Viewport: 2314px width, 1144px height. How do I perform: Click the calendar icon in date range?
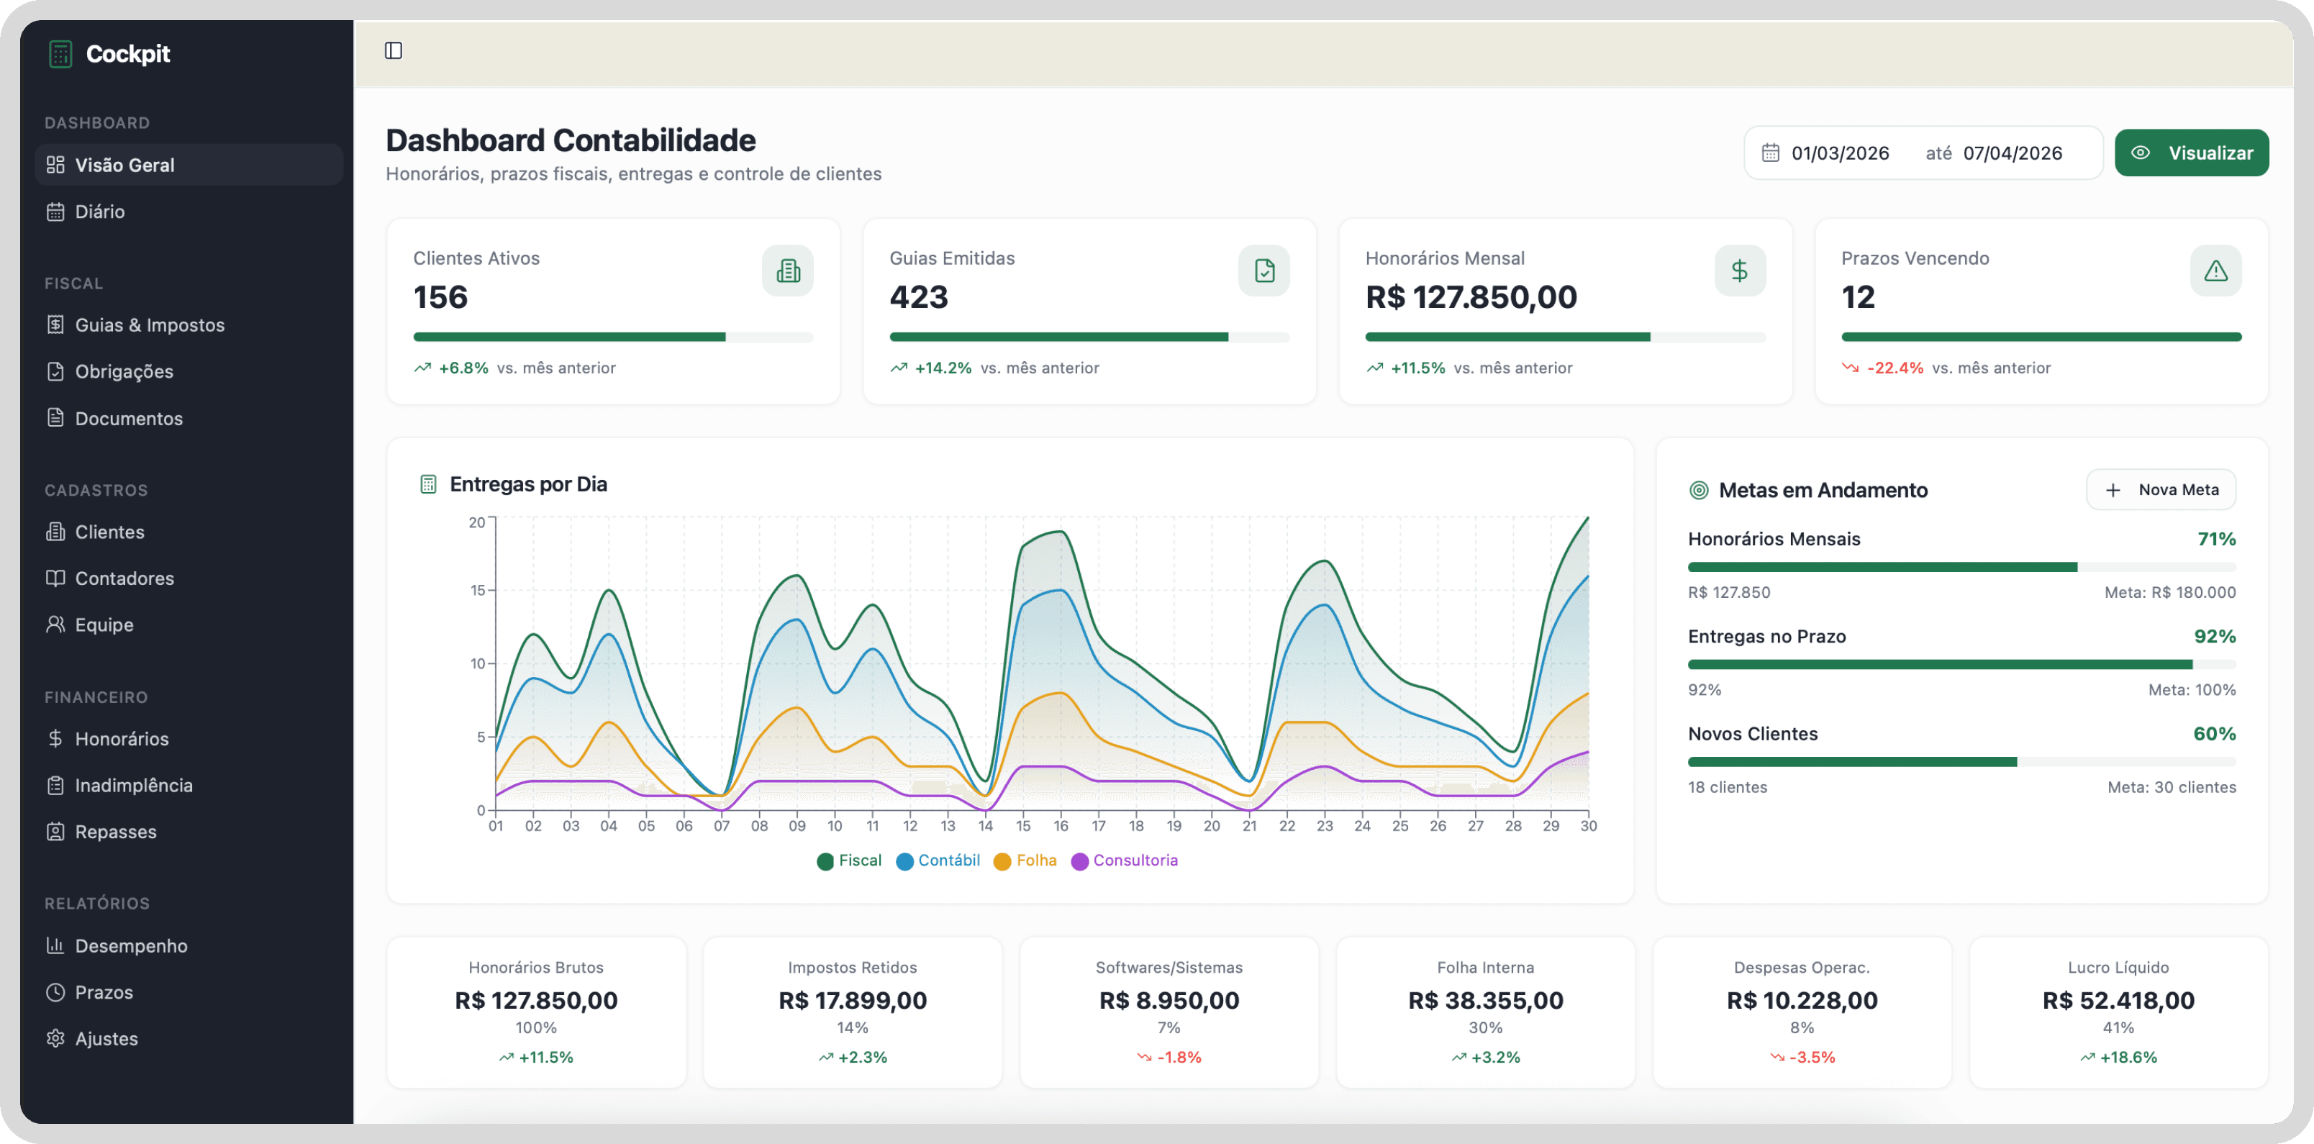click(x=1771, y=153)
